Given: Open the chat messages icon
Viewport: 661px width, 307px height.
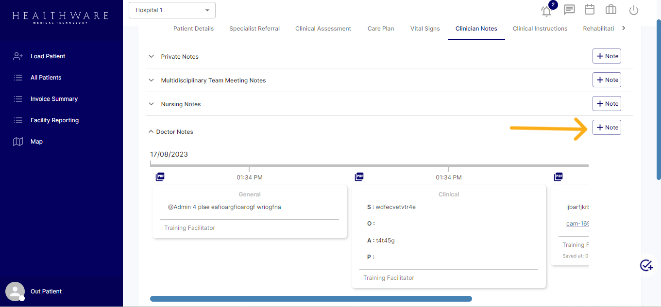Looking at the screenshot, I should [x=569, y=10].
